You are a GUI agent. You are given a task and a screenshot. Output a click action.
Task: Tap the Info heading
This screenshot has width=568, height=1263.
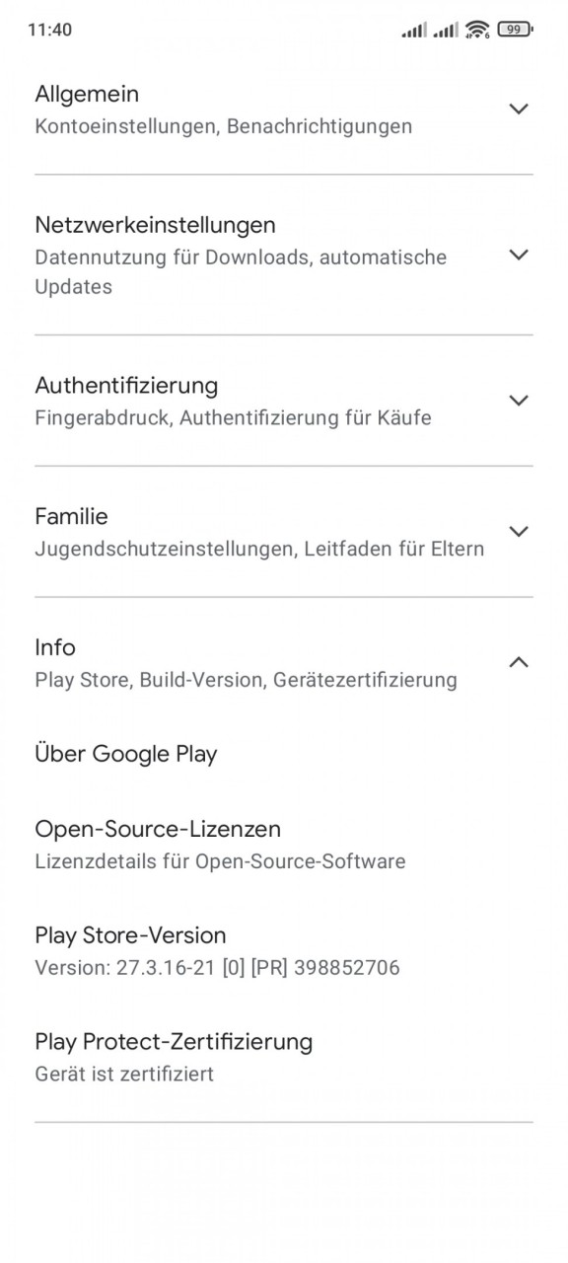pyautogui.click(x=55, y=647)
